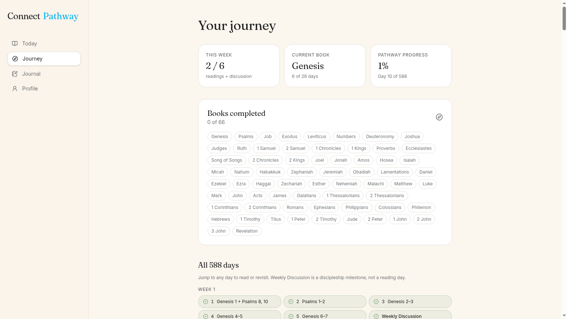Click the Isaiah book chip
567x319 pixels.
tap(409, 160)
